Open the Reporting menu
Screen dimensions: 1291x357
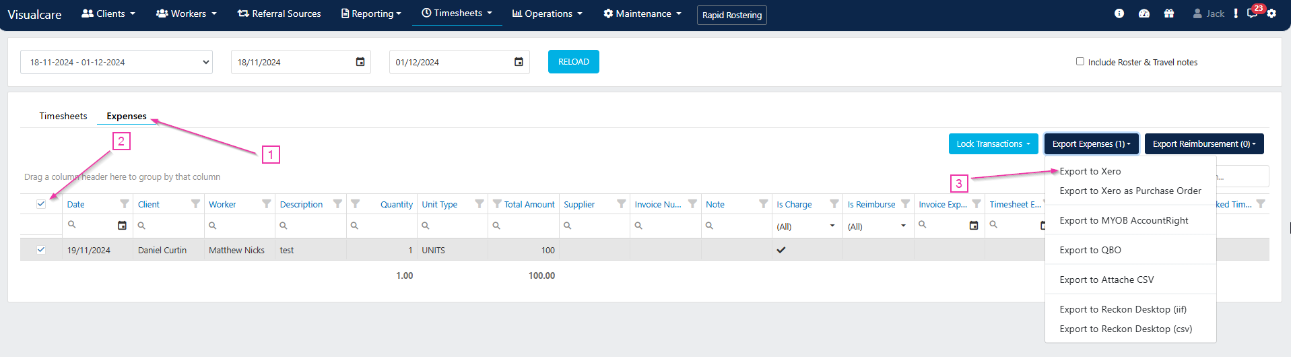click(371, 13)
